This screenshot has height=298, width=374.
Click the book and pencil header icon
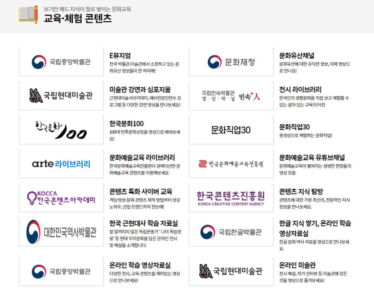pos(28,15)
